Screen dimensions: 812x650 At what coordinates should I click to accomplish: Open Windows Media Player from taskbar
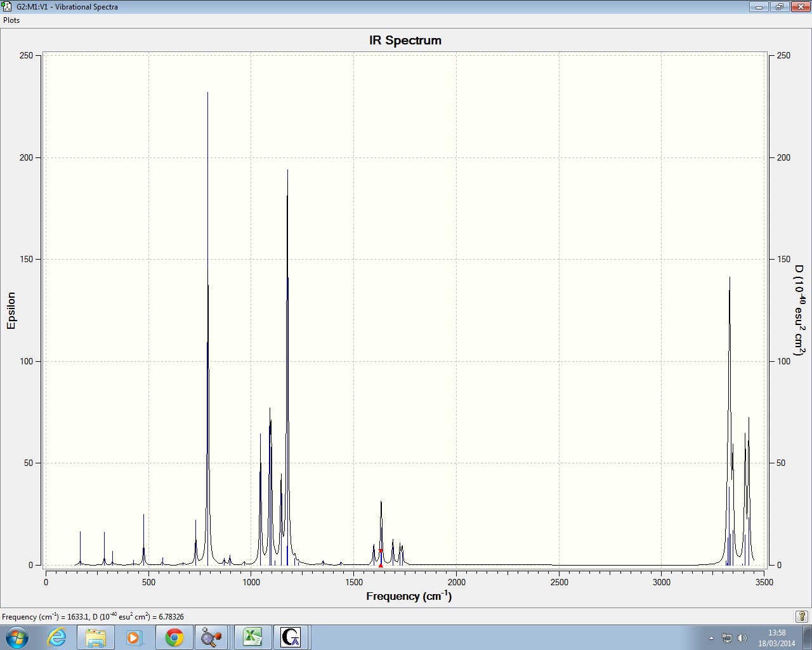pyautogui.click(x=134, y=637)
